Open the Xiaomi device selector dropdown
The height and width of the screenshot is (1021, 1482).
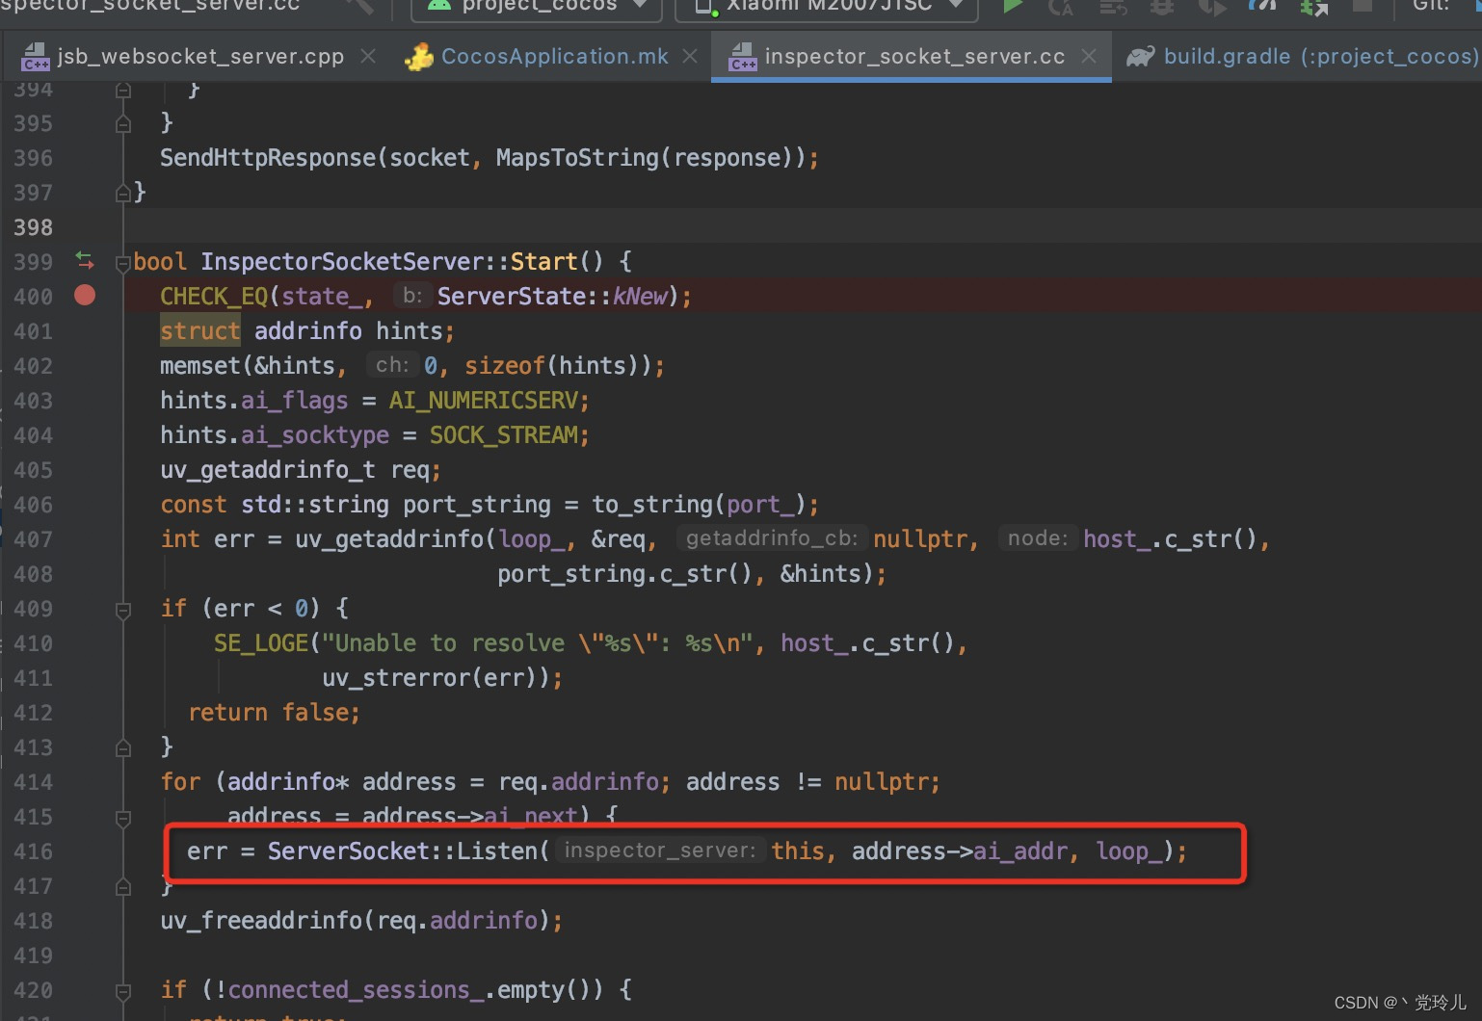pos(827,8)
